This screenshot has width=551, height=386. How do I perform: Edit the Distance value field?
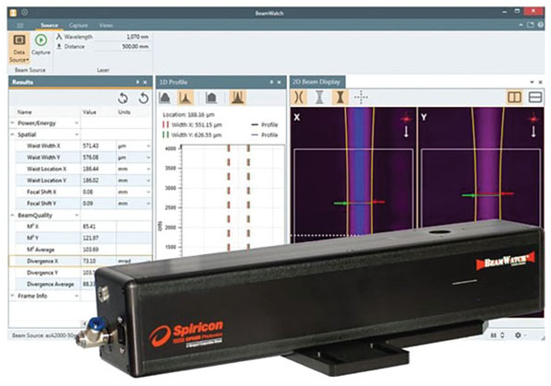[x=121, y=46]
